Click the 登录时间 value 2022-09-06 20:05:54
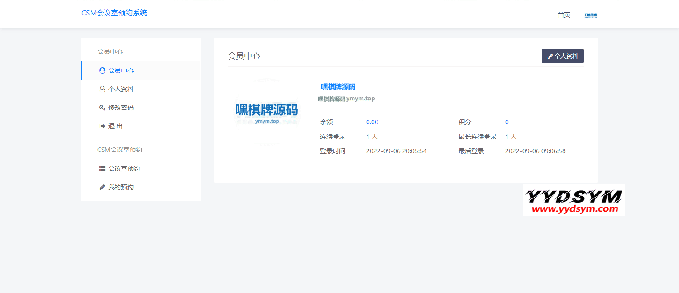Screen dimensions: 679x293 tap(397, 151)
